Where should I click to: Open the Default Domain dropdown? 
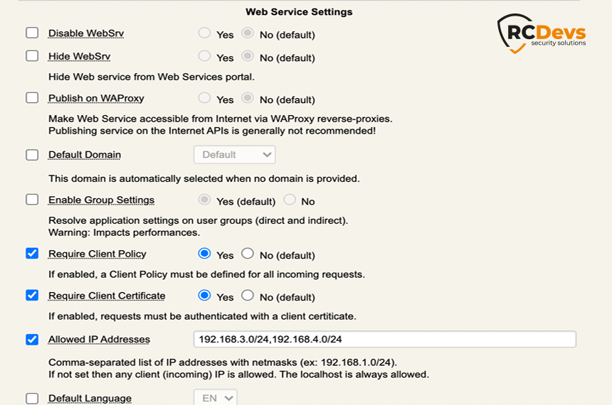234,154
